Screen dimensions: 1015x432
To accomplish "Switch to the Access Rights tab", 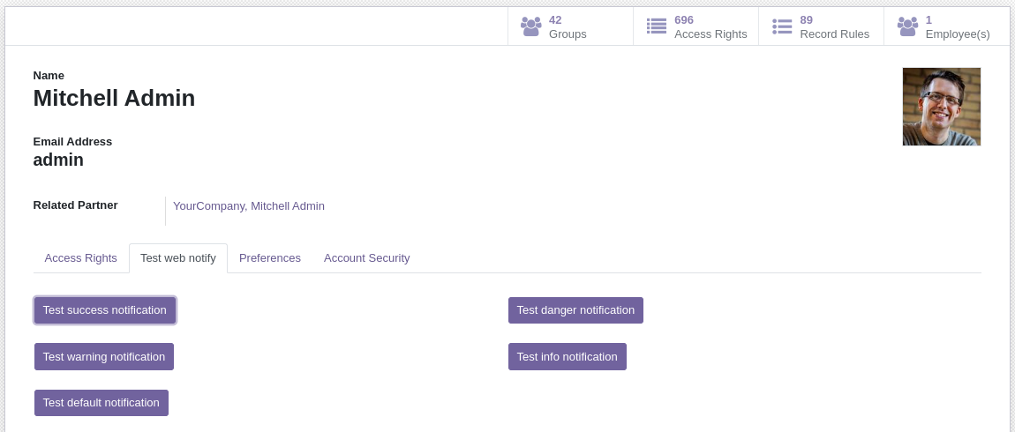I will pos(80,258).
